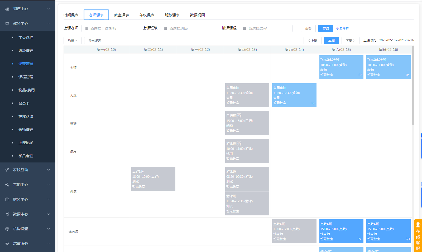Expand the 家校互动 menu chevron

click(x=49, y=170)
